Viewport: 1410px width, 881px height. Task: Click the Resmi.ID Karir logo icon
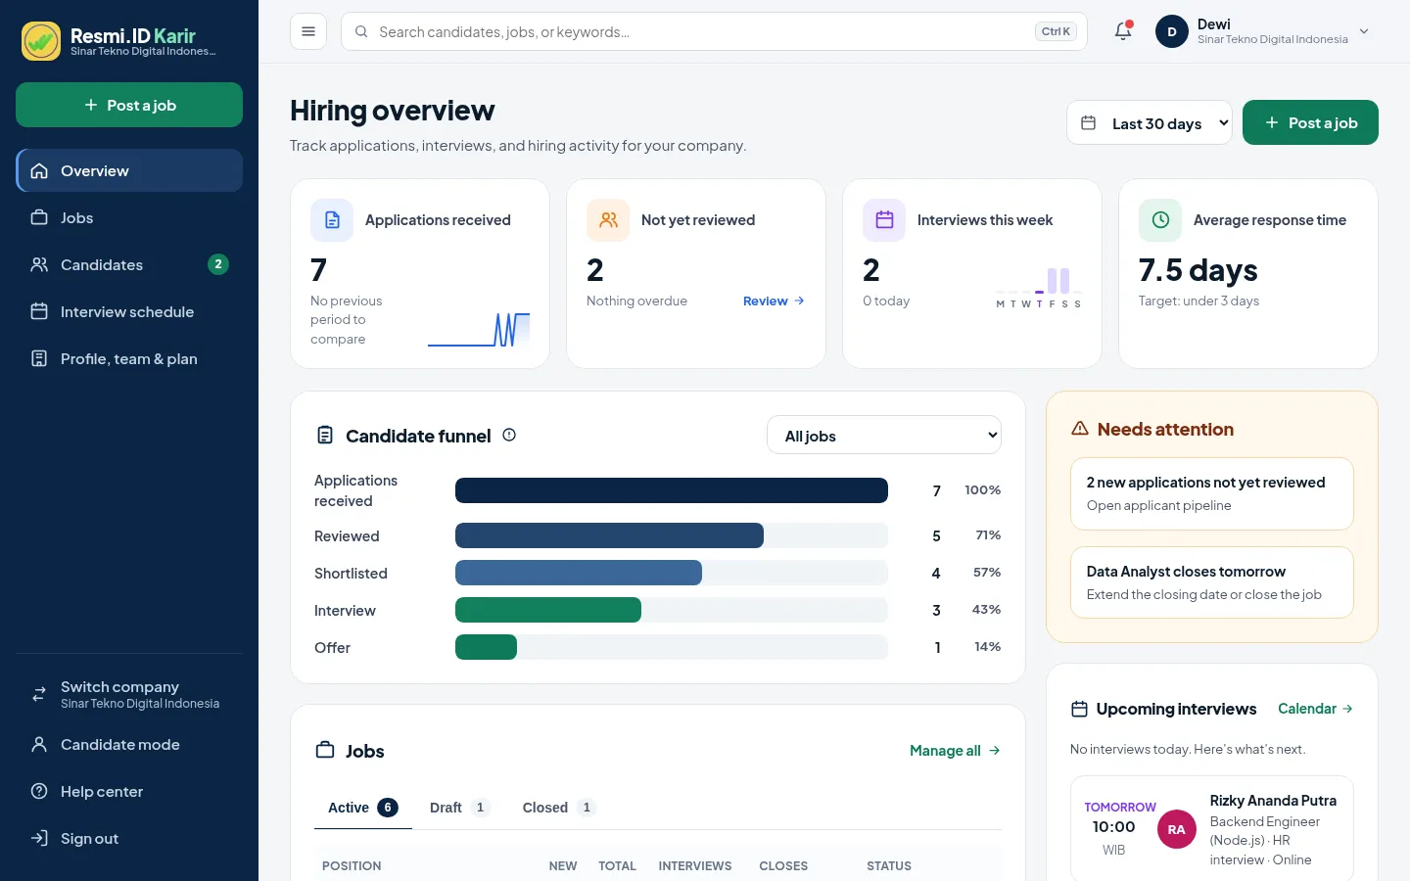pos(41,41)
